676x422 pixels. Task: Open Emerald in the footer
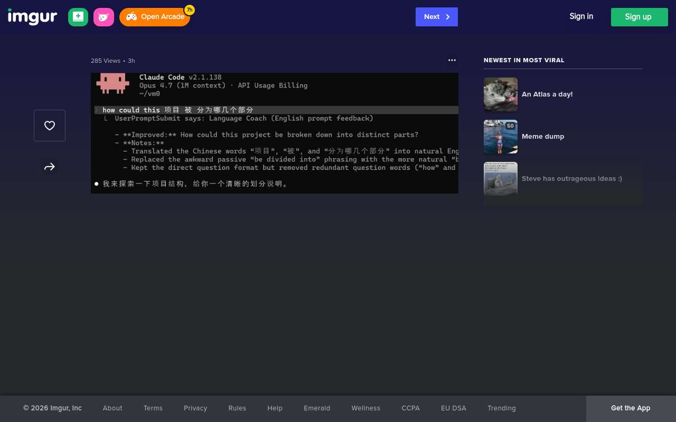click(x=317, y=408)
